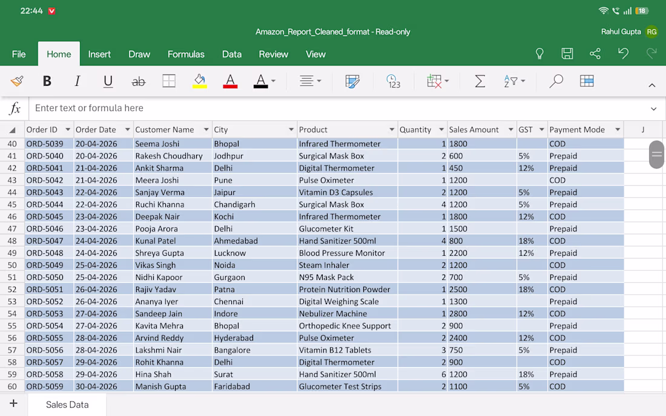Open the Payment Mode filter dropdown
This screenshot has height=416, width=666.
[618, 129]
